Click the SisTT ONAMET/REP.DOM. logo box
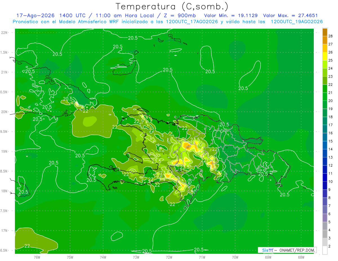The height and width of the screenshot is (261, 338). tap(287, 250)
